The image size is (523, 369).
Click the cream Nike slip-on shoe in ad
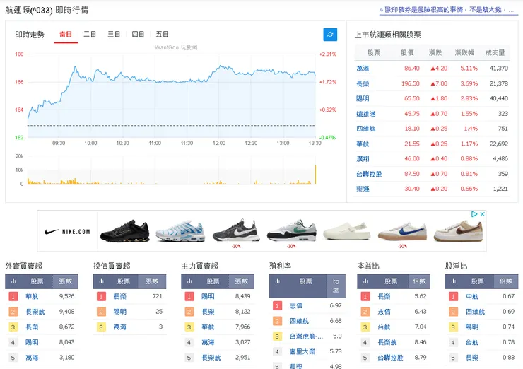click(347, 231)
